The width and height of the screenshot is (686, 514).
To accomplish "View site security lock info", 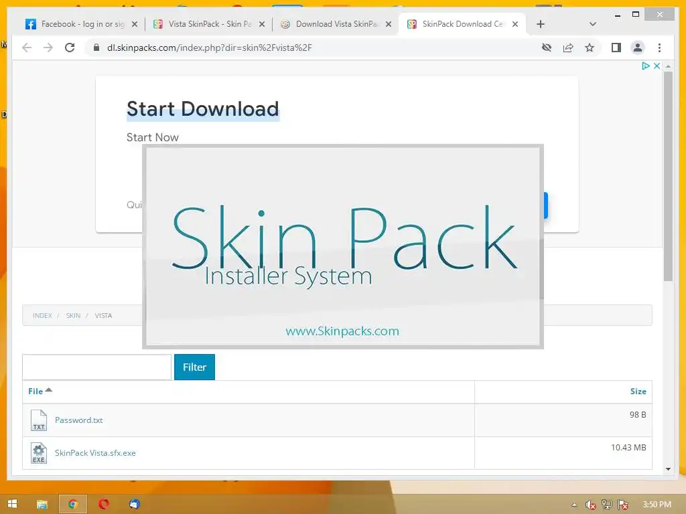I will coord(96,48).
